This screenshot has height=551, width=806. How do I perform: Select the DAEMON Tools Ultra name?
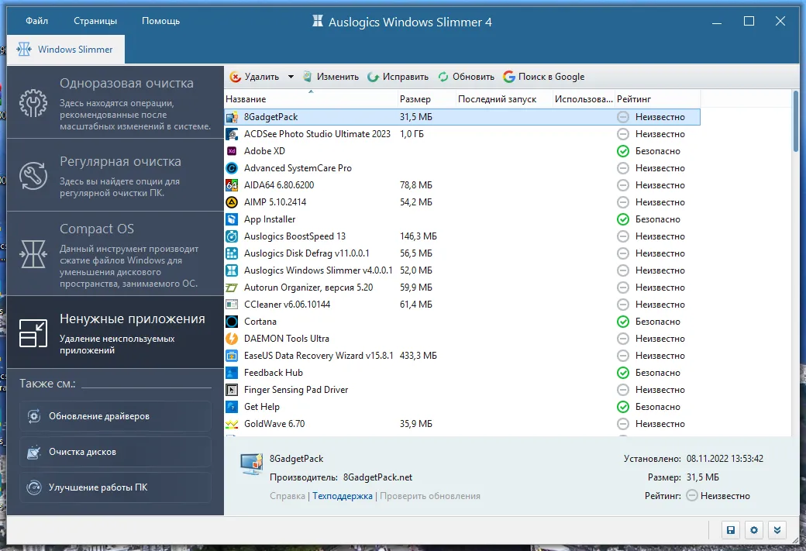pos(286,339)
